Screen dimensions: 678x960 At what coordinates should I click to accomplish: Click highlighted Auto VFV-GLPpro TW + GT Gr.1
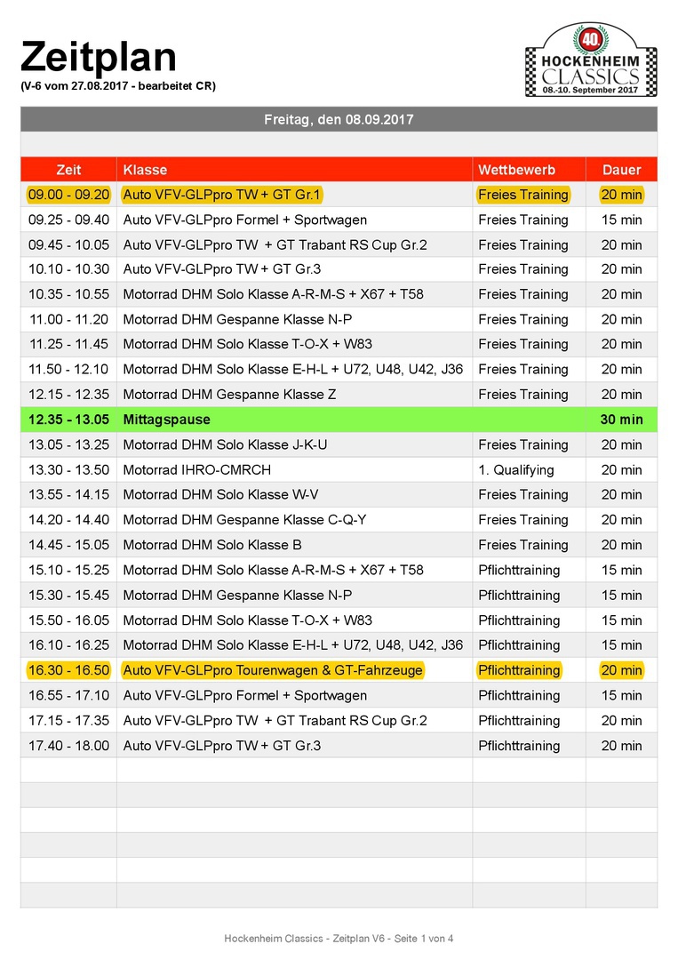[x=222, y=195]
